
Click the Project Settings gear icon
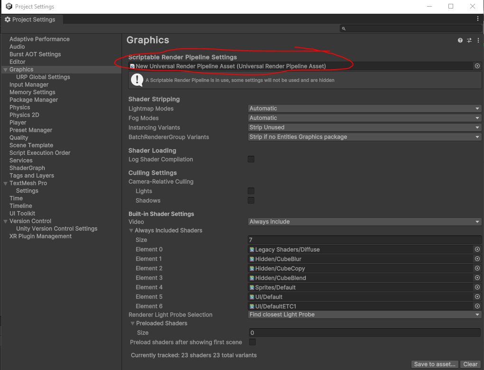7,19
